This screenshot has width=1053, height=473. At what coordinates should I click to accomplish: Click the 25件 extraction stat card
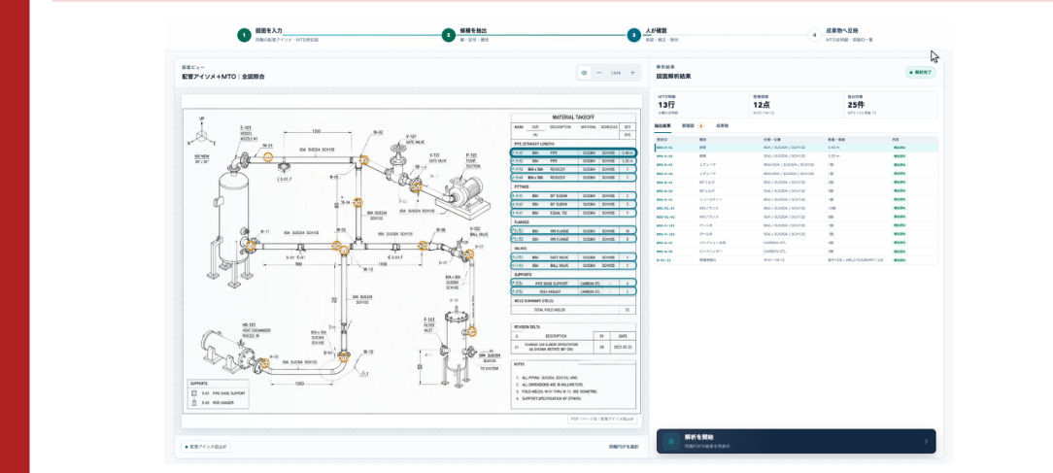pos(891,105)
